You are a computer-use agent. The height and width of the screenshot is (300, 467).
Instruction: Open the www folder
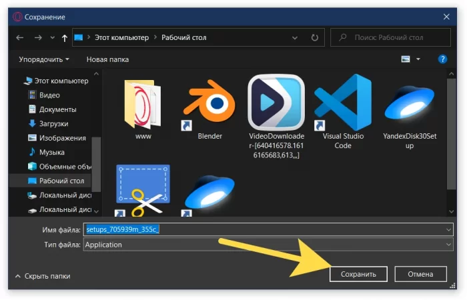pos(143,103)
